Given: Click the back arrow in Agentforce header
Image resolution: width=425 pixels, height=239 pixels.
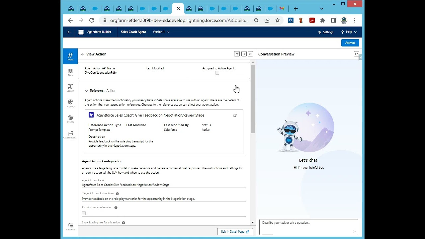Looking at the screenshot, I should pyautogui.click(x=69, y=32).
